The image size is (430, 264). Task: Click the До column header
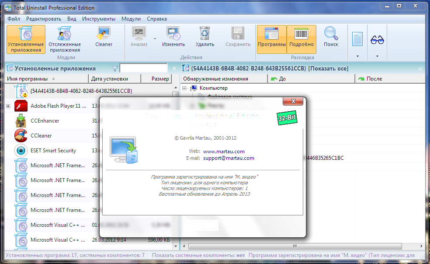click(311, 78)
